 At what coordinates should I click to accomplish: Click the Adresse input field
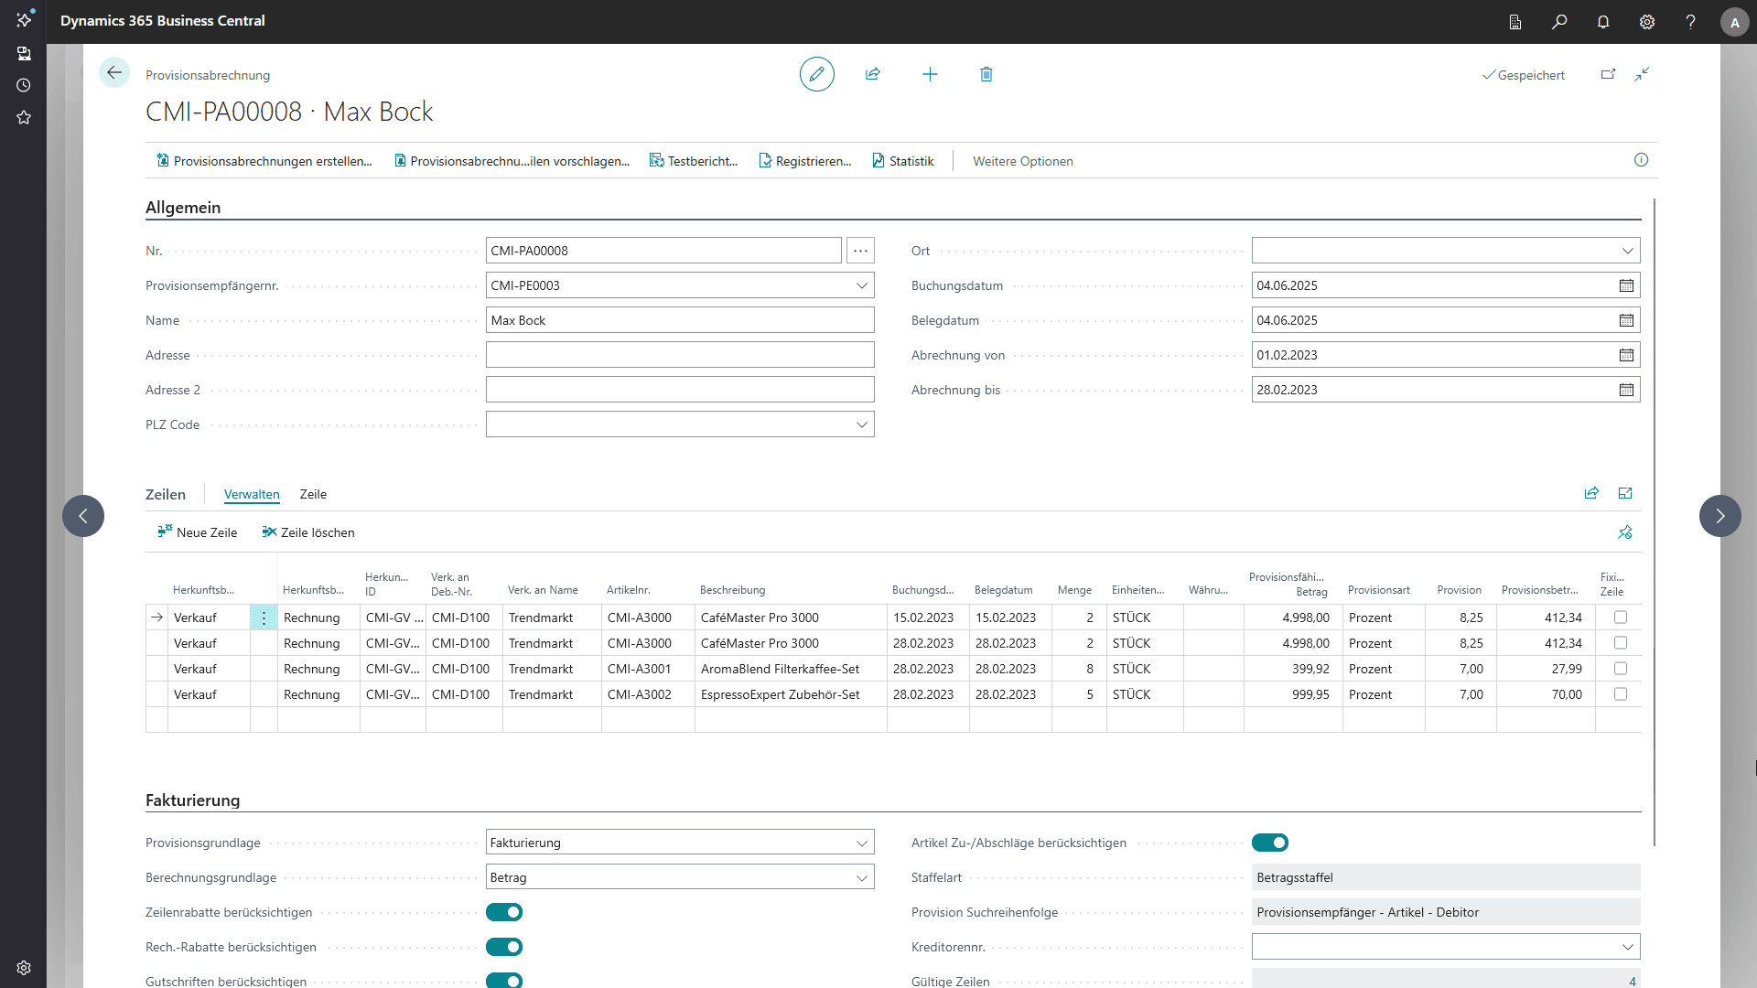click(x=680, y=355)
